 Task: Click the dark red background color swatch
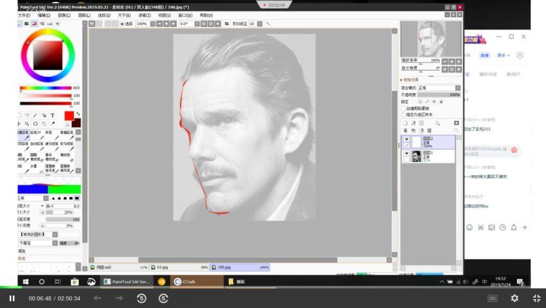click(x=77, y=123)
